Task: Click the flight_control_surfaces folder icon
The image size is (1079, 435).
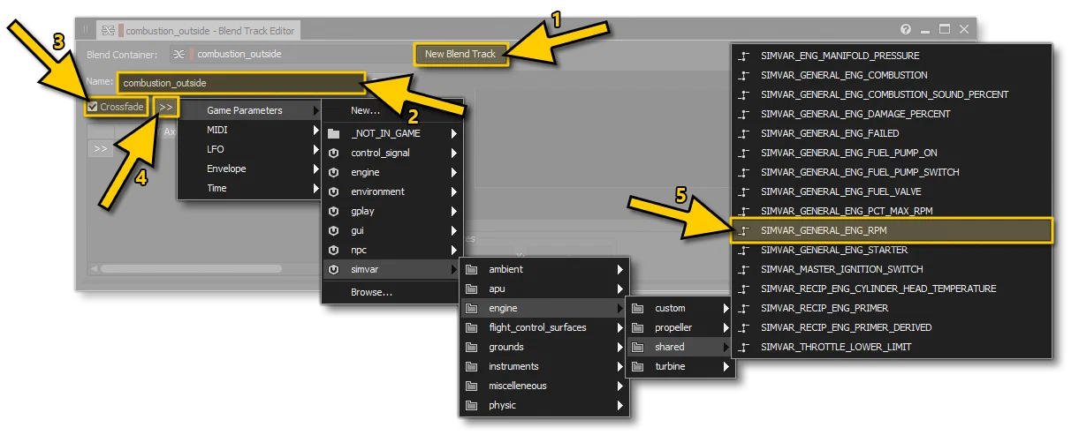Action: click(471, 327)
